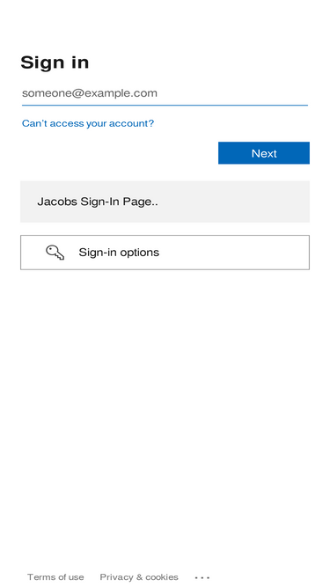Viewport: 330px width, 587px height.
Task: Select the email address text box
Action: coord(165,93)
